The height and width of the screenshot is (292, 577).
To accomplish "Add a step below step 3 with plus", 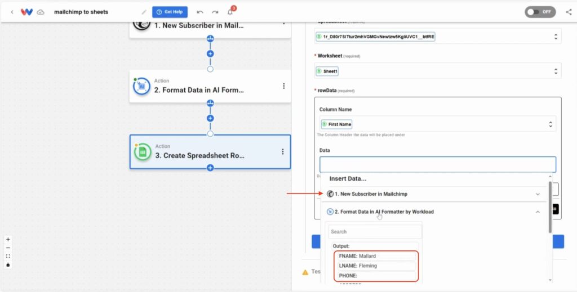I will (210, 168).
